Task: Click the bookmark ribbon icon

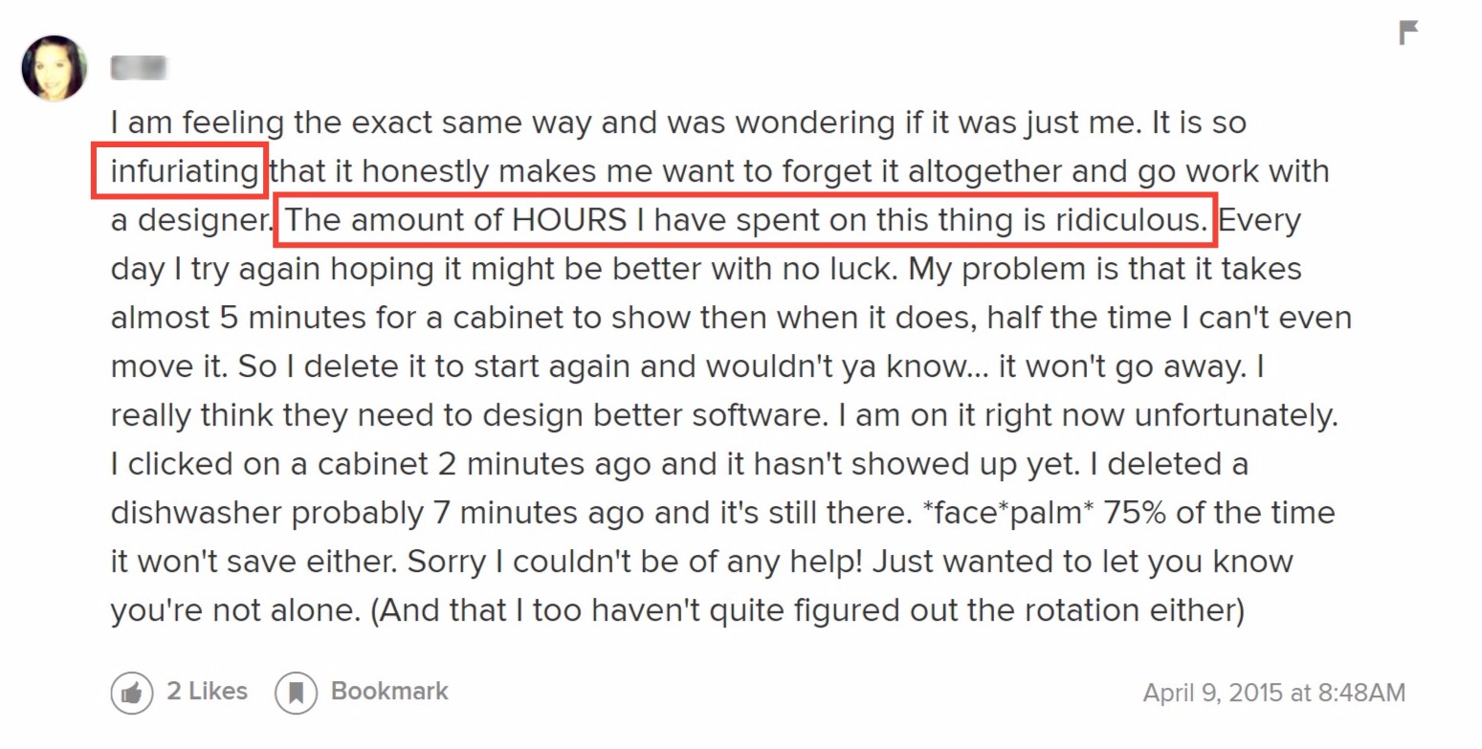Action: click(x=296, y=692)
